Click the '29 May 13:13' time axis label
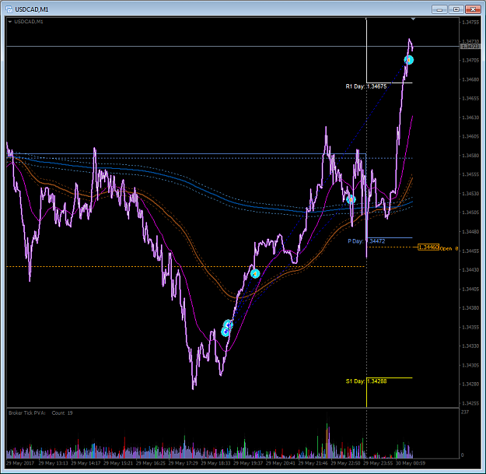486x474 pixels. point(53,463)
